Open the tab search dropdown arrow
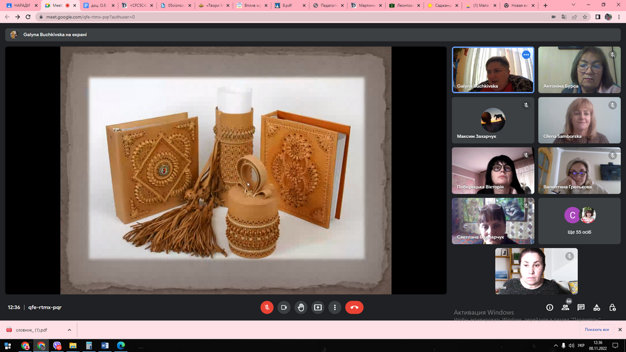 point(574,5)
